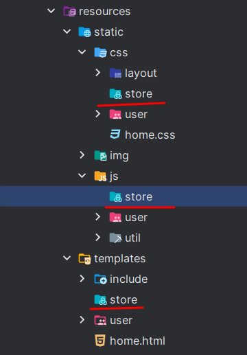Screen dimensions: 247x355
Task: Collapse the css folder
Action: point(82,52)
